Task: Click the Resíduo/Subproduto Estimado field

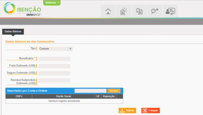Action: [x=55, y=80]
